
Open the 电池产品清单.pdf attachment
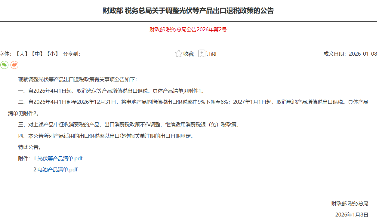click(57, 170)
